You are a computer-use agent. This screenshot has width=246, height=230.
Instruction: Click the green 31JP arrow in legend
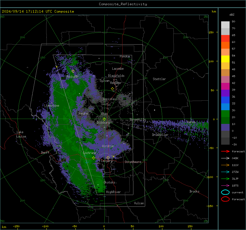pyautogui.click(x=225, y=179)
